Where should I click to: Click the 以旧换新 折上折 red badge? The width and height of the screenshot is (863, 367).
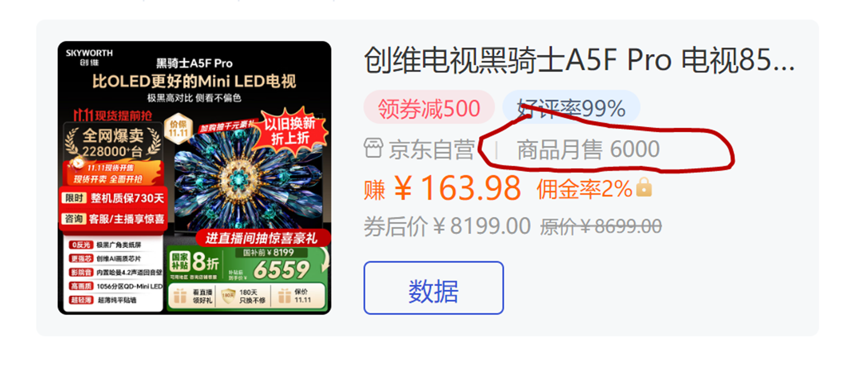(290, 130)
